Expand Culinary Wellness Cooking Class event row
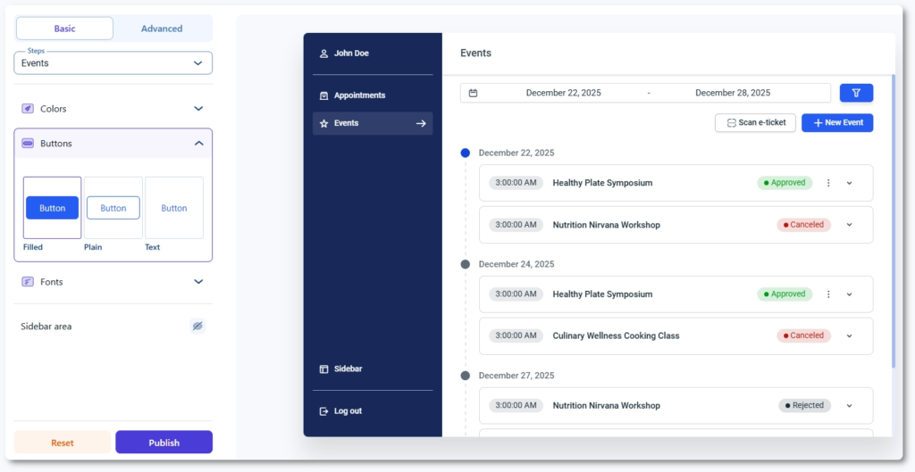This screenshot has height=472, width=915. (x=849, y=336)
